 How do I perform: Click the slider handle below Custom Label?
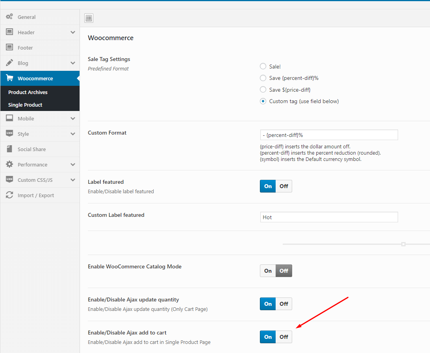[x=403, y=244]
